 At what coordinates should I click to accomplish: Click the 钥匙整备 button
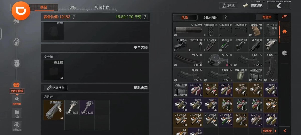[x=56, y=88]
